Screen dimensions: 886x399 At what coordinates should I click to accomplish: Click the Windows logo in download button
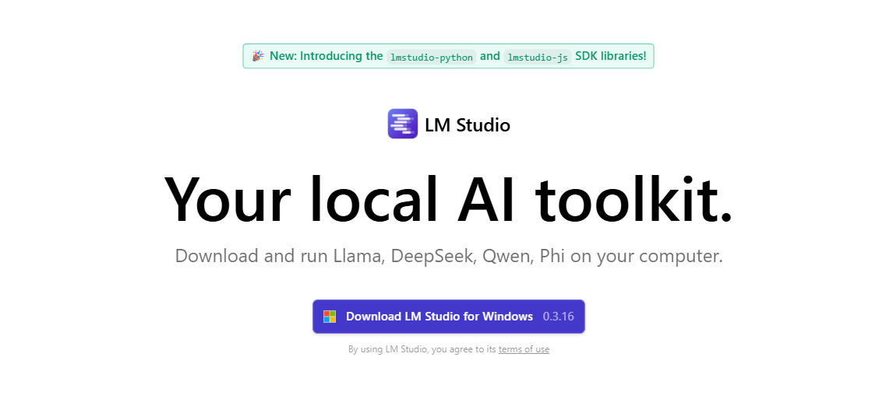330,317
